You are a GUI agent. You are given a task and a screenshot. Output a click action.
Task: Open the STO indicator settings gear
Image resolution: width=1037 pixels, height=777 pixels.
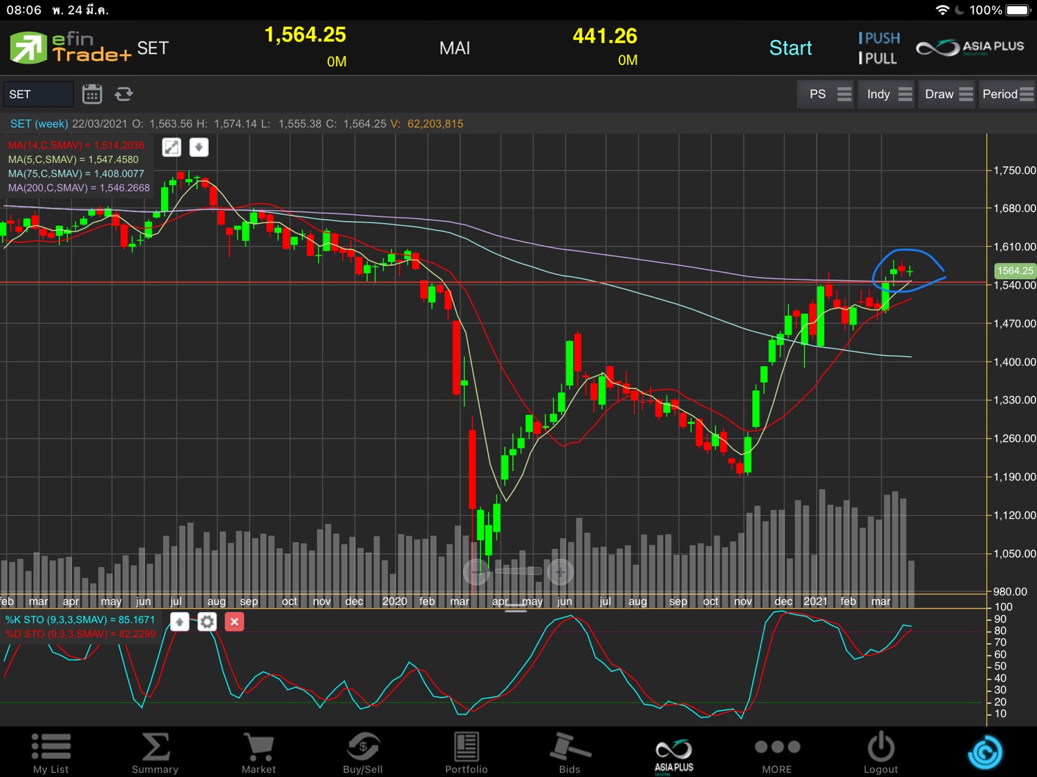pyautogui.click(x=207, y=622)
